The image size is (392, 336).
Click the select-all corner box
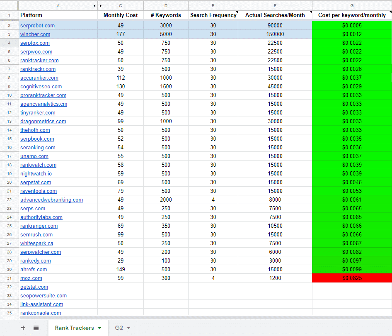(9, 5)
